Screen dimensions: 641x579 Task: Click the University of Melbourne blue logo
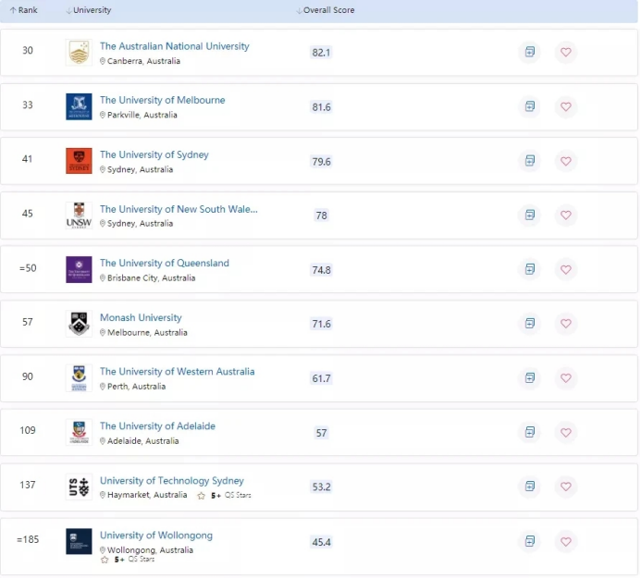tap(79, 106)
